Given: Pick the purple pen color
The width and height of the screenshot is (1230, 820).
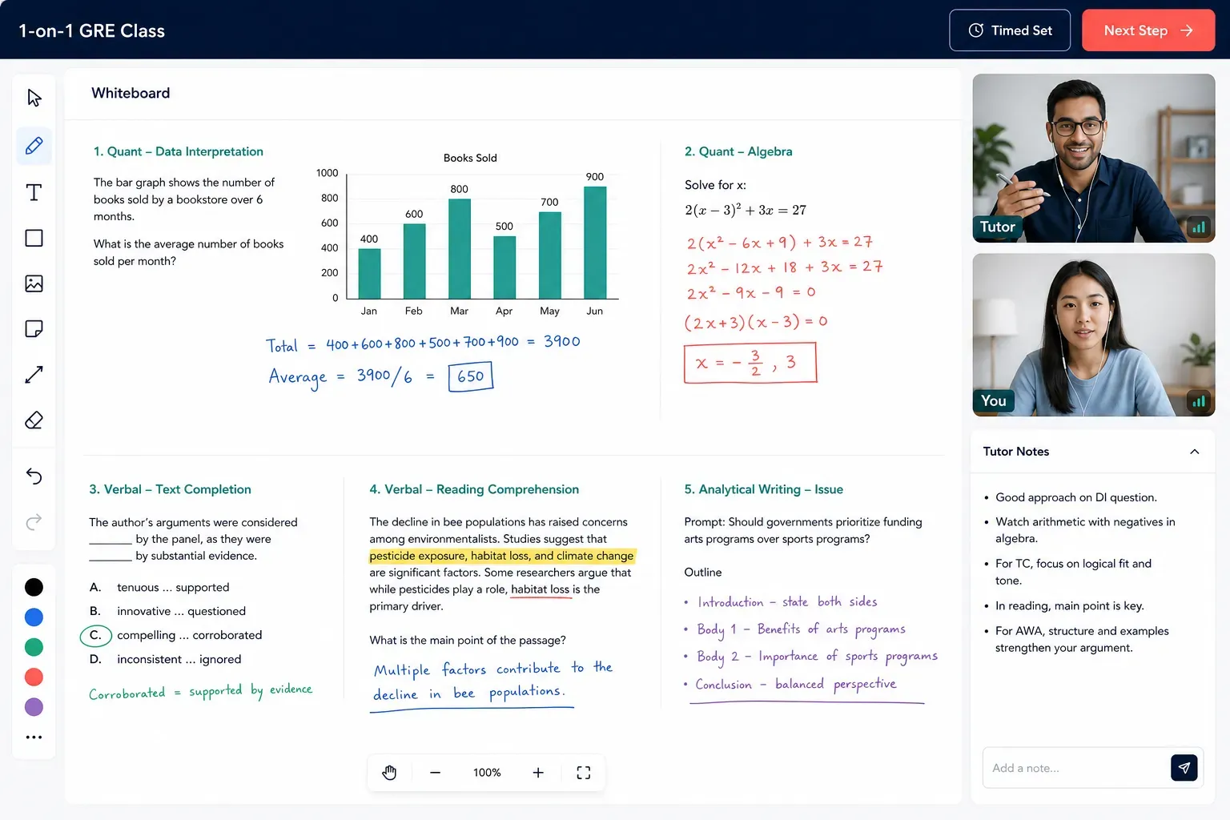Looking at the screenshot, I should 34,707.
